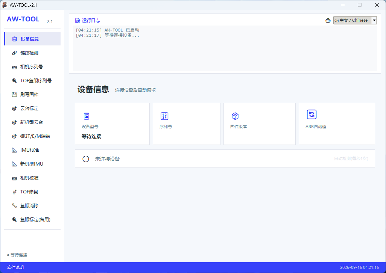
Task: Select 新机型云台 in sidebar
Action: [32, 122]
